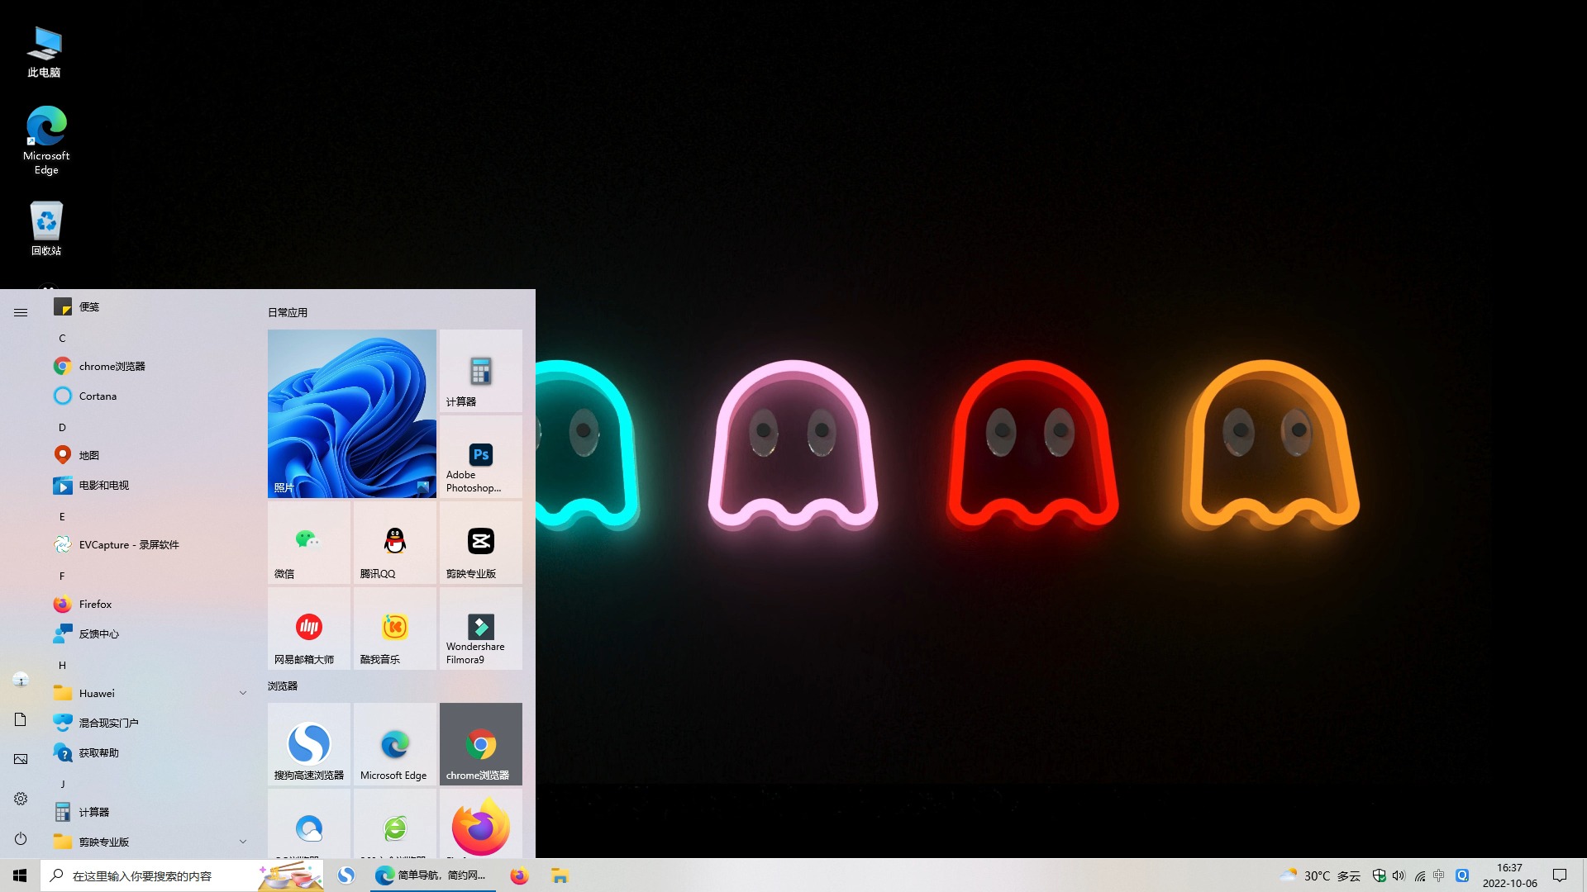Screen dimensions: 1587x892
Task: Open the Wi-Fi network tray icon
Action: pyautogui.click(x=1419, y=875)
